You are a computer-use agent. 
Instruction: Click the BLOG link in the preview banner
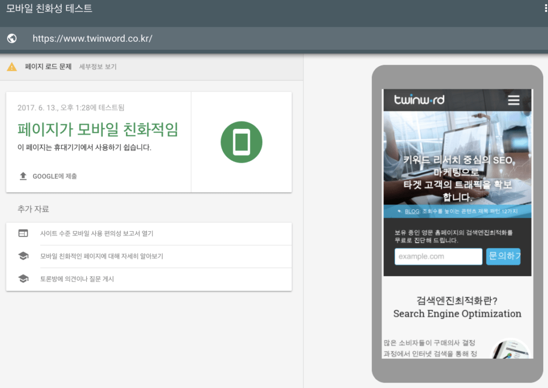tap(412, 211)
